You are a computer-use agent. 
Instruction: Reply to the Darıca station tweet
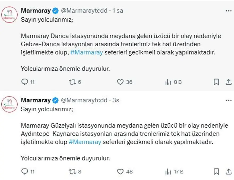(25, 82)
